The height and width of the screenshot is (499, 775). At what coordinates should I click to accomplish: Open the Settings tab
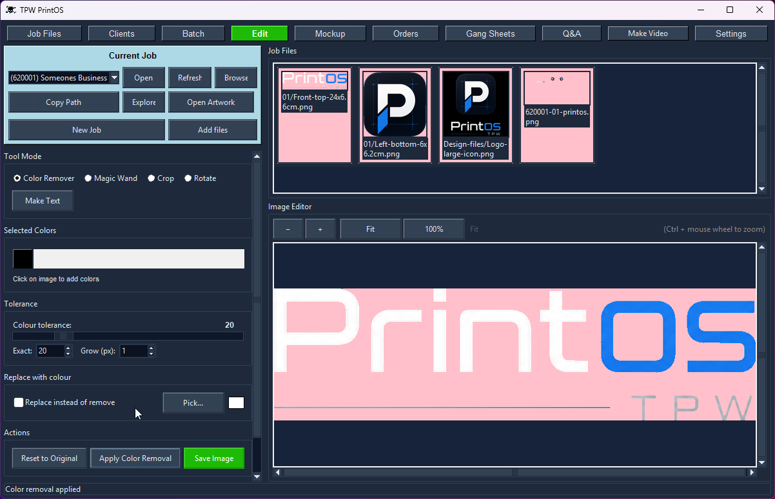tap(731, 33)
